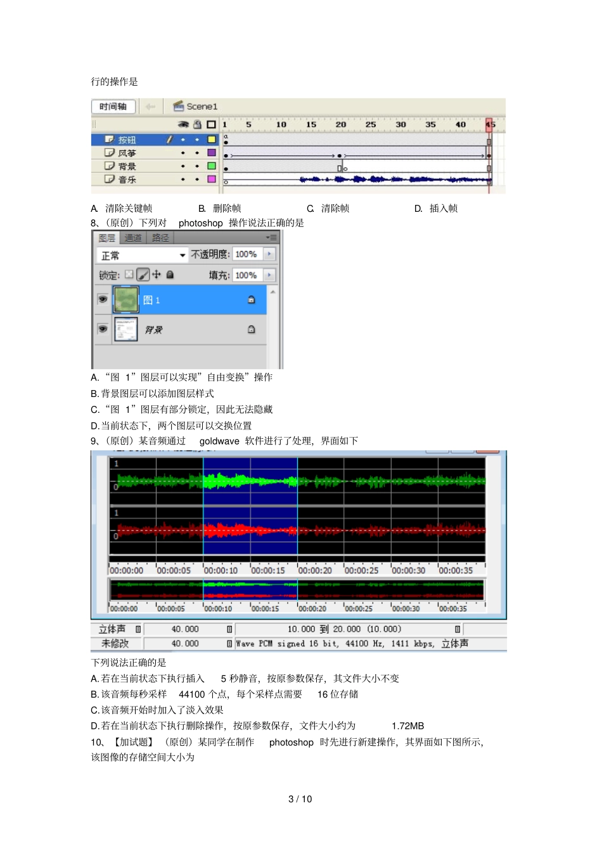This screenshot has height=853, width=602.
Task: Click the red playhead at frame 45
Action: pos(490,124)
